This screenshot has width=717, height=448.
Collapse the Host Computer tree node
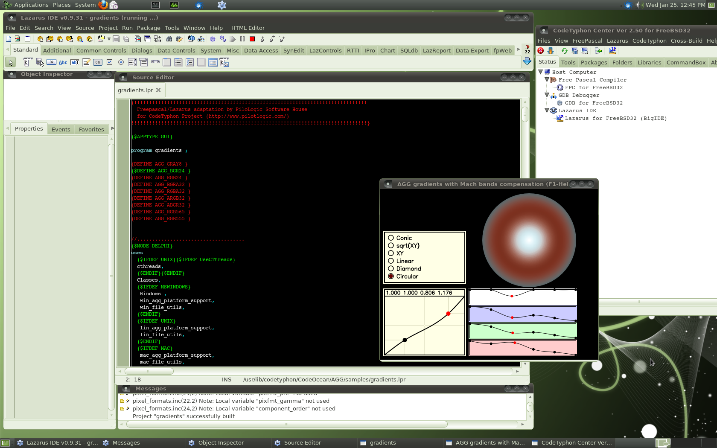(540, 72)
